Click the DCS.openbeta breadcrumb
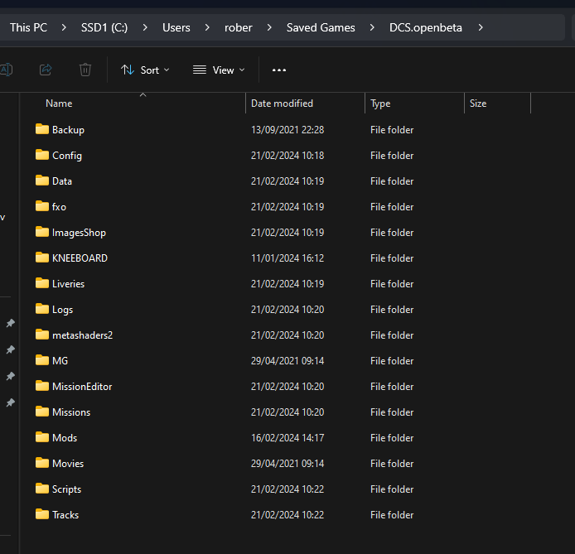The width and height of the screenshot is (575, 554). [x=426, y=27]
